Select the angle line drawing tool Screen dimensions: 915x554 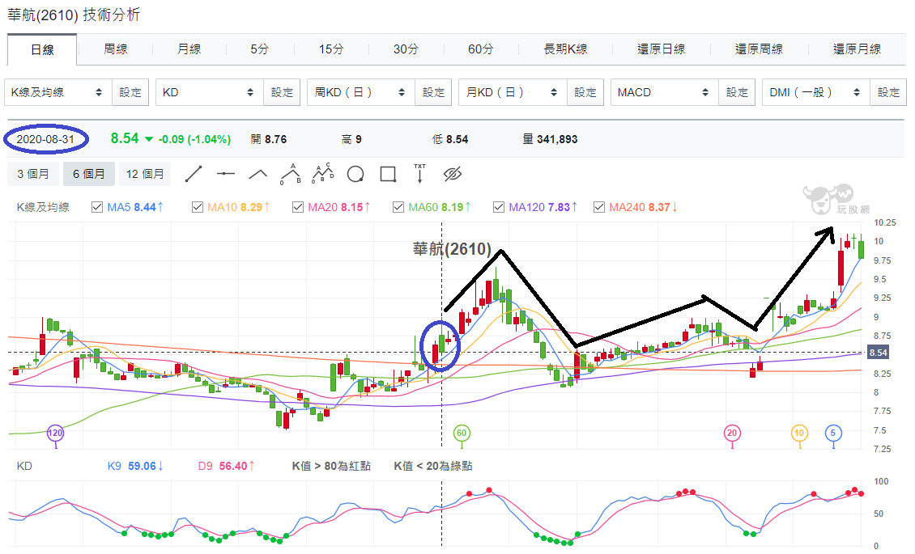click(258, 174)
